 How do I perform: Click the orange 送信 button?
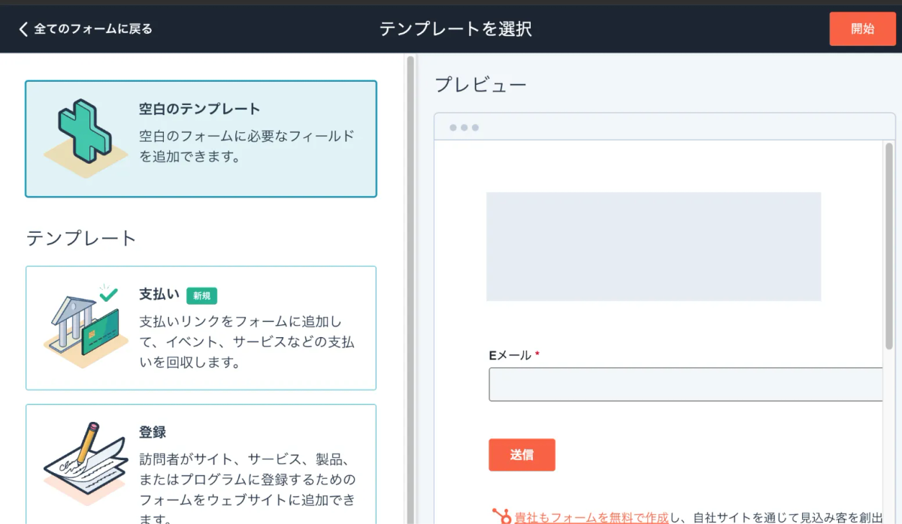[x=522, y=455]
